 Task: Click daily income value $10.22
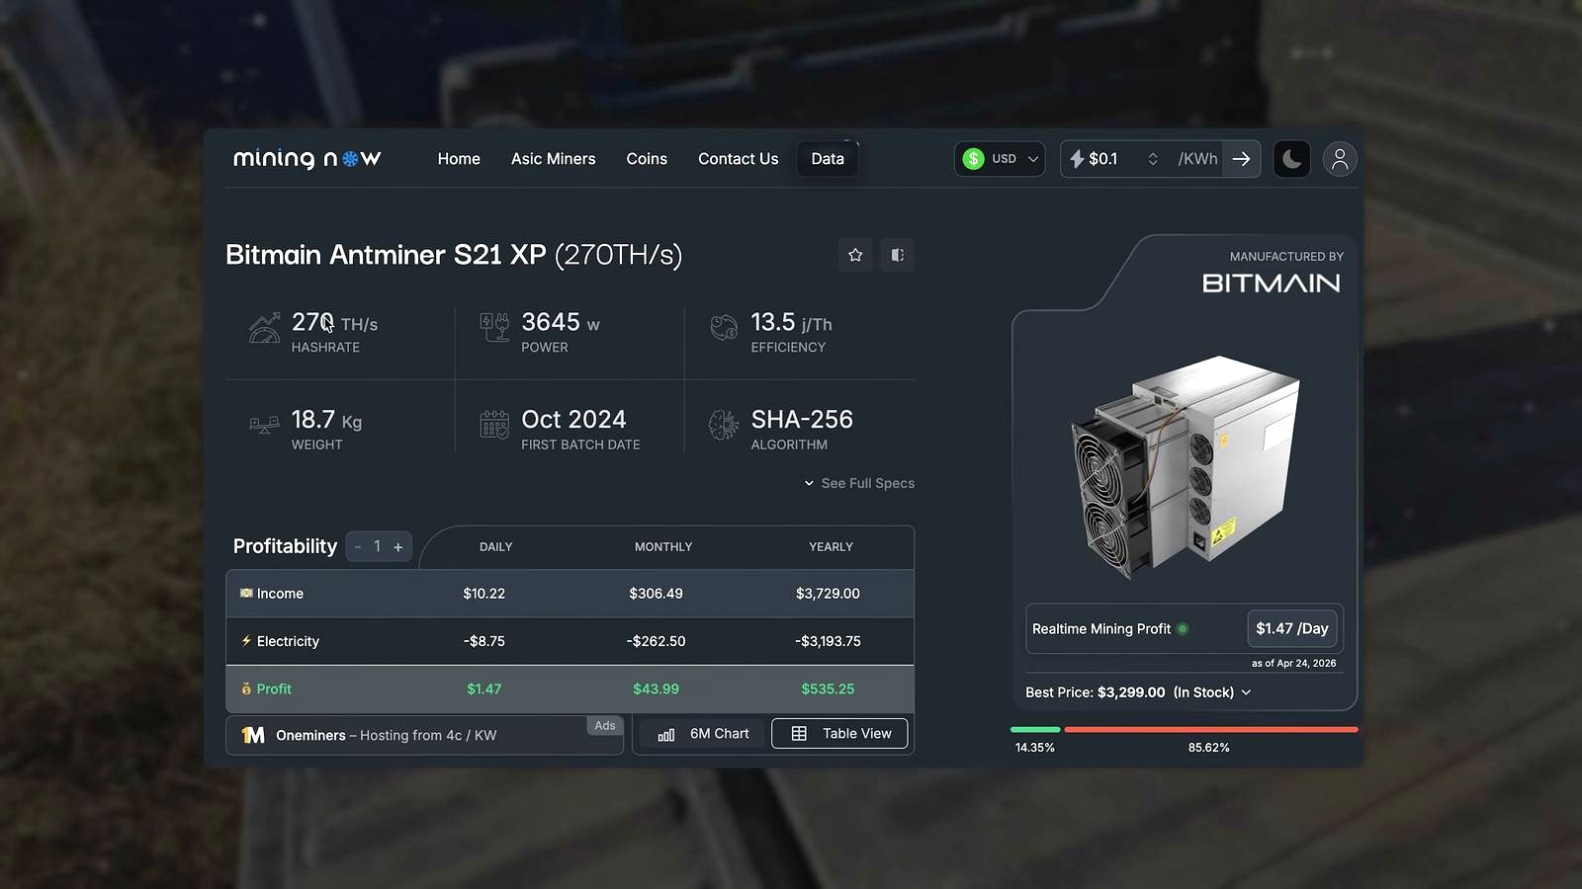(x=483, y=594)
